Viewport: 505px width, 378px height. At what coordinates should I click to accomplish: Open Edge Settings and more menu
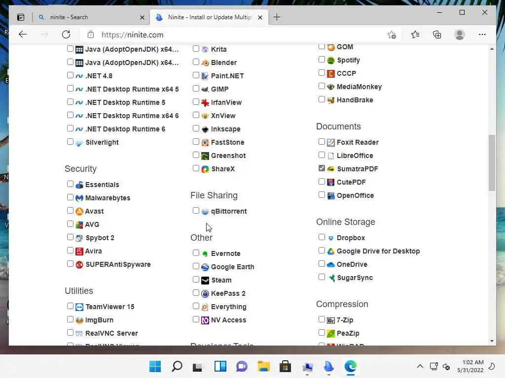482,35
